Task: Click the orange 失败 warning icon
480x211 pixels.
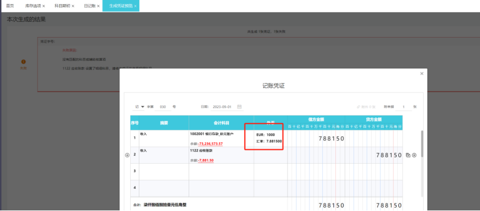Action: click(24, 62)
